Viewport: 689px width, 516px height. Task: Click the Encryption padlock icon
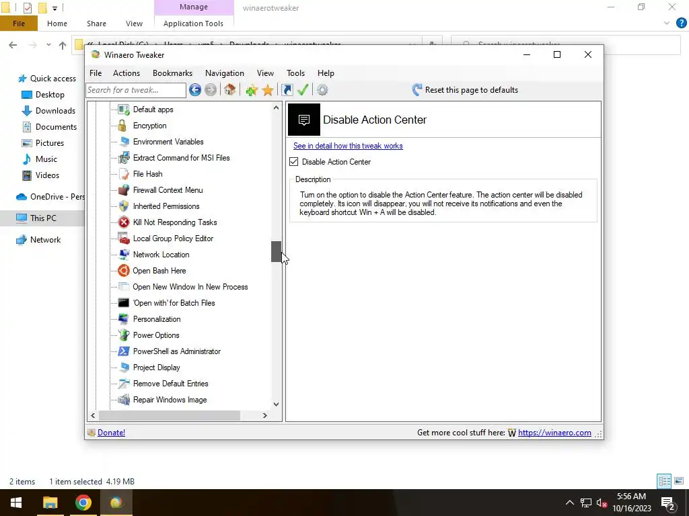(x=122, y=126)
